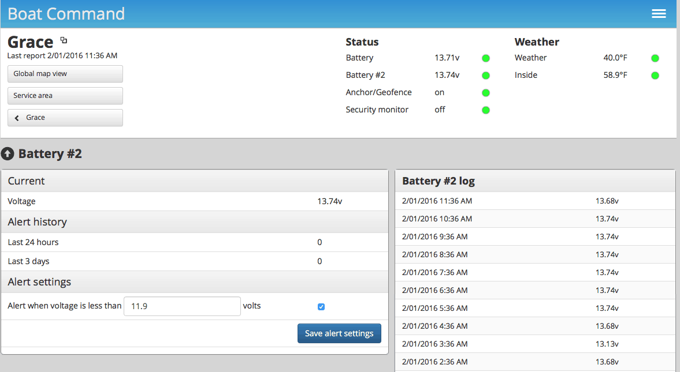Image resolution: width=680 pixels, height=372 pixels.
Task: Click the green indicator next to Weather 40.0°F
Action: (655, 58)
